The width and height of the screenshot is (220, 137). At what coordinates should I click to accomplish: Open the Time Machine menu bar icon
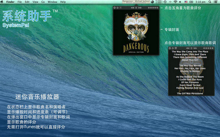coord(165,2)
